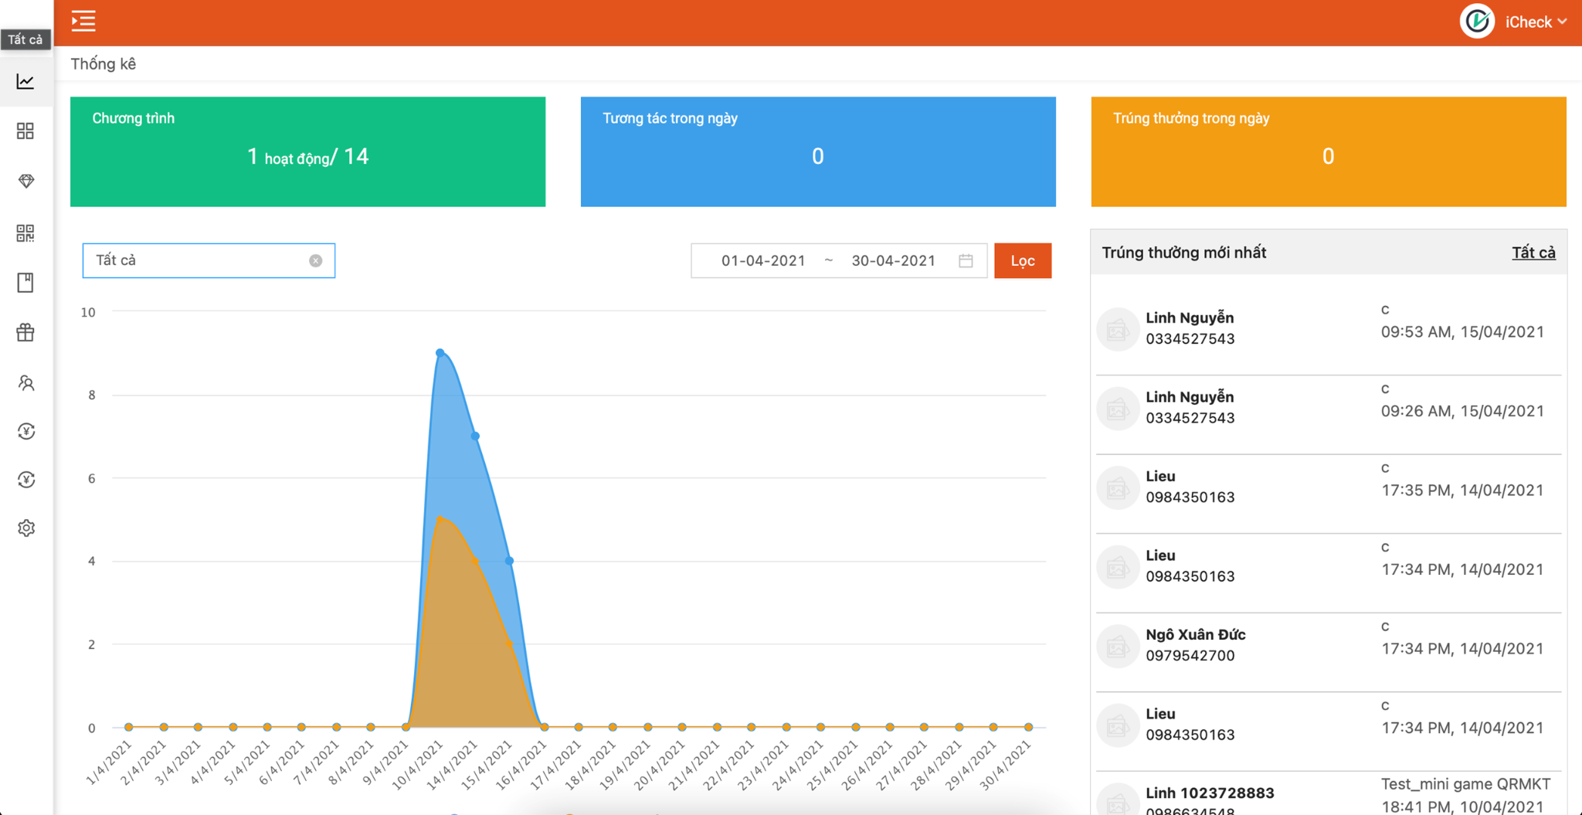Open the settings gear sidebar icon
The image size is (1582, 815).
(x=25, y=528)
